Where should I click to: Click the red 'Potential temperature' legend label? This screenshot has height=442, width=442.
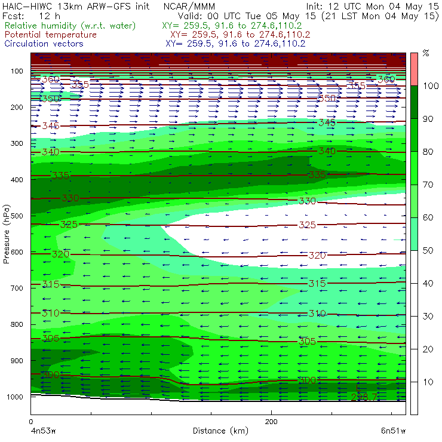pos(51,35)
